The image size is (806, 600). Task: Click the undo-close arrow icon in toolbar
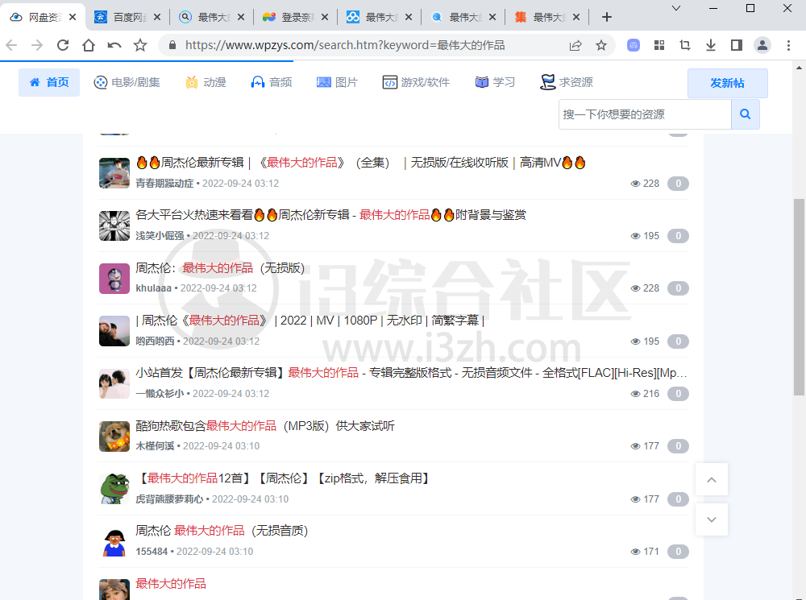pos(114,45)
